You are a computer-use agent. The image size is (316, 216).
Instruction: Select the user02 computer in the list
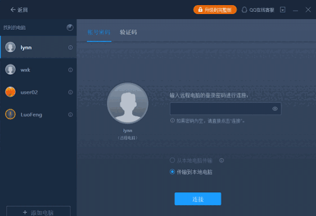[x=38, y=92]
